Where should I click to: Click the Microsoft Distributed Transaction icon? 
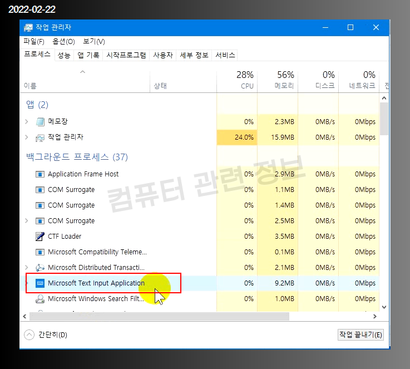coord(40,268)
